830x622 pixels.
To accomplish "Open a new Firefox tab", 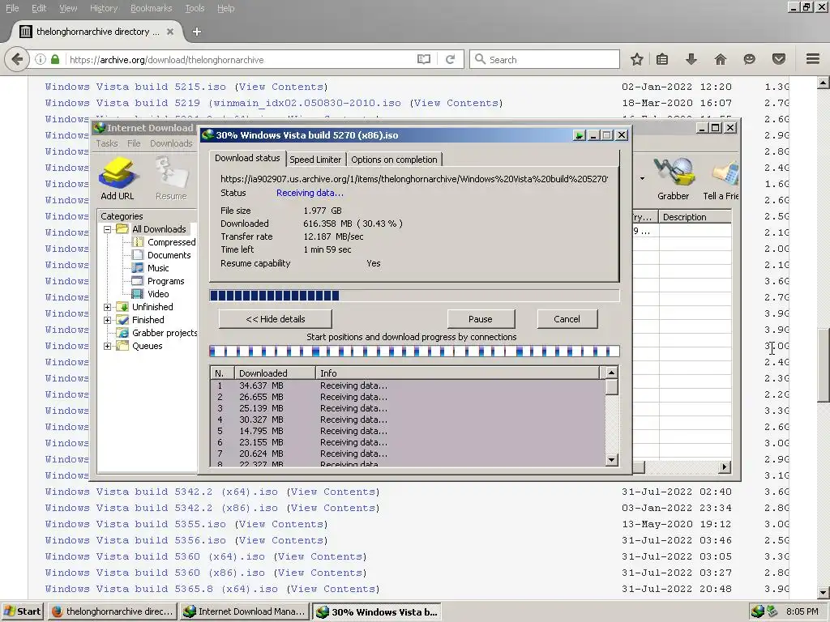I will pos(196,32).
